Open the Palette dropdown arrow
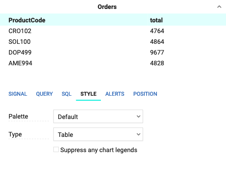The width and height of the screenshot is (226, 187). tap(139, 116)
